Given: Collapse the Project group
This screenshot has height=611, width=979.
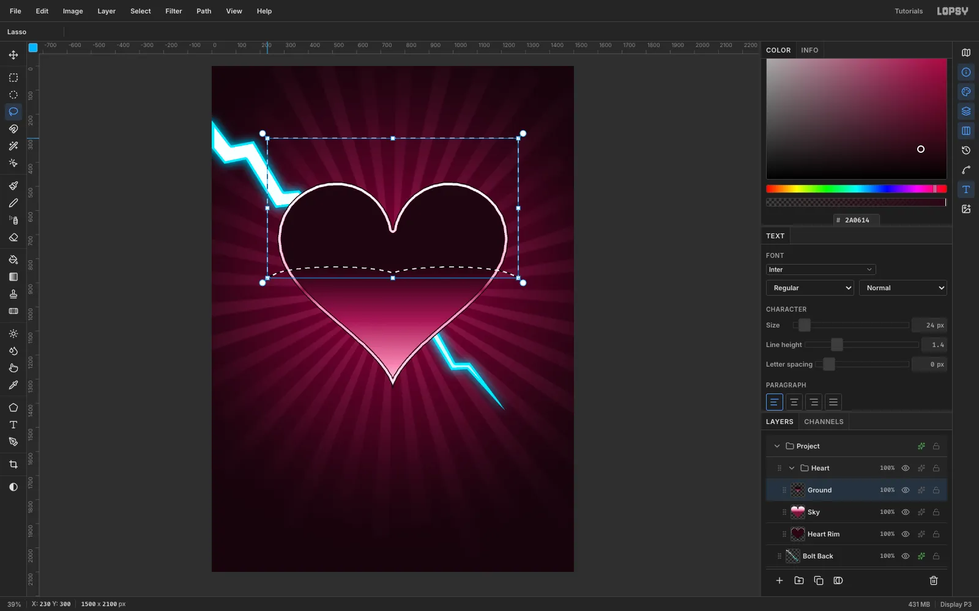Looking at the screenshot, I should 777,446.
